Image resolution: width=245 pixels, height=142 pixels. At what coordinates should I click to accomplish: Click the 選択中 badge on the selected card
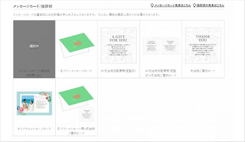coord(34,46)
